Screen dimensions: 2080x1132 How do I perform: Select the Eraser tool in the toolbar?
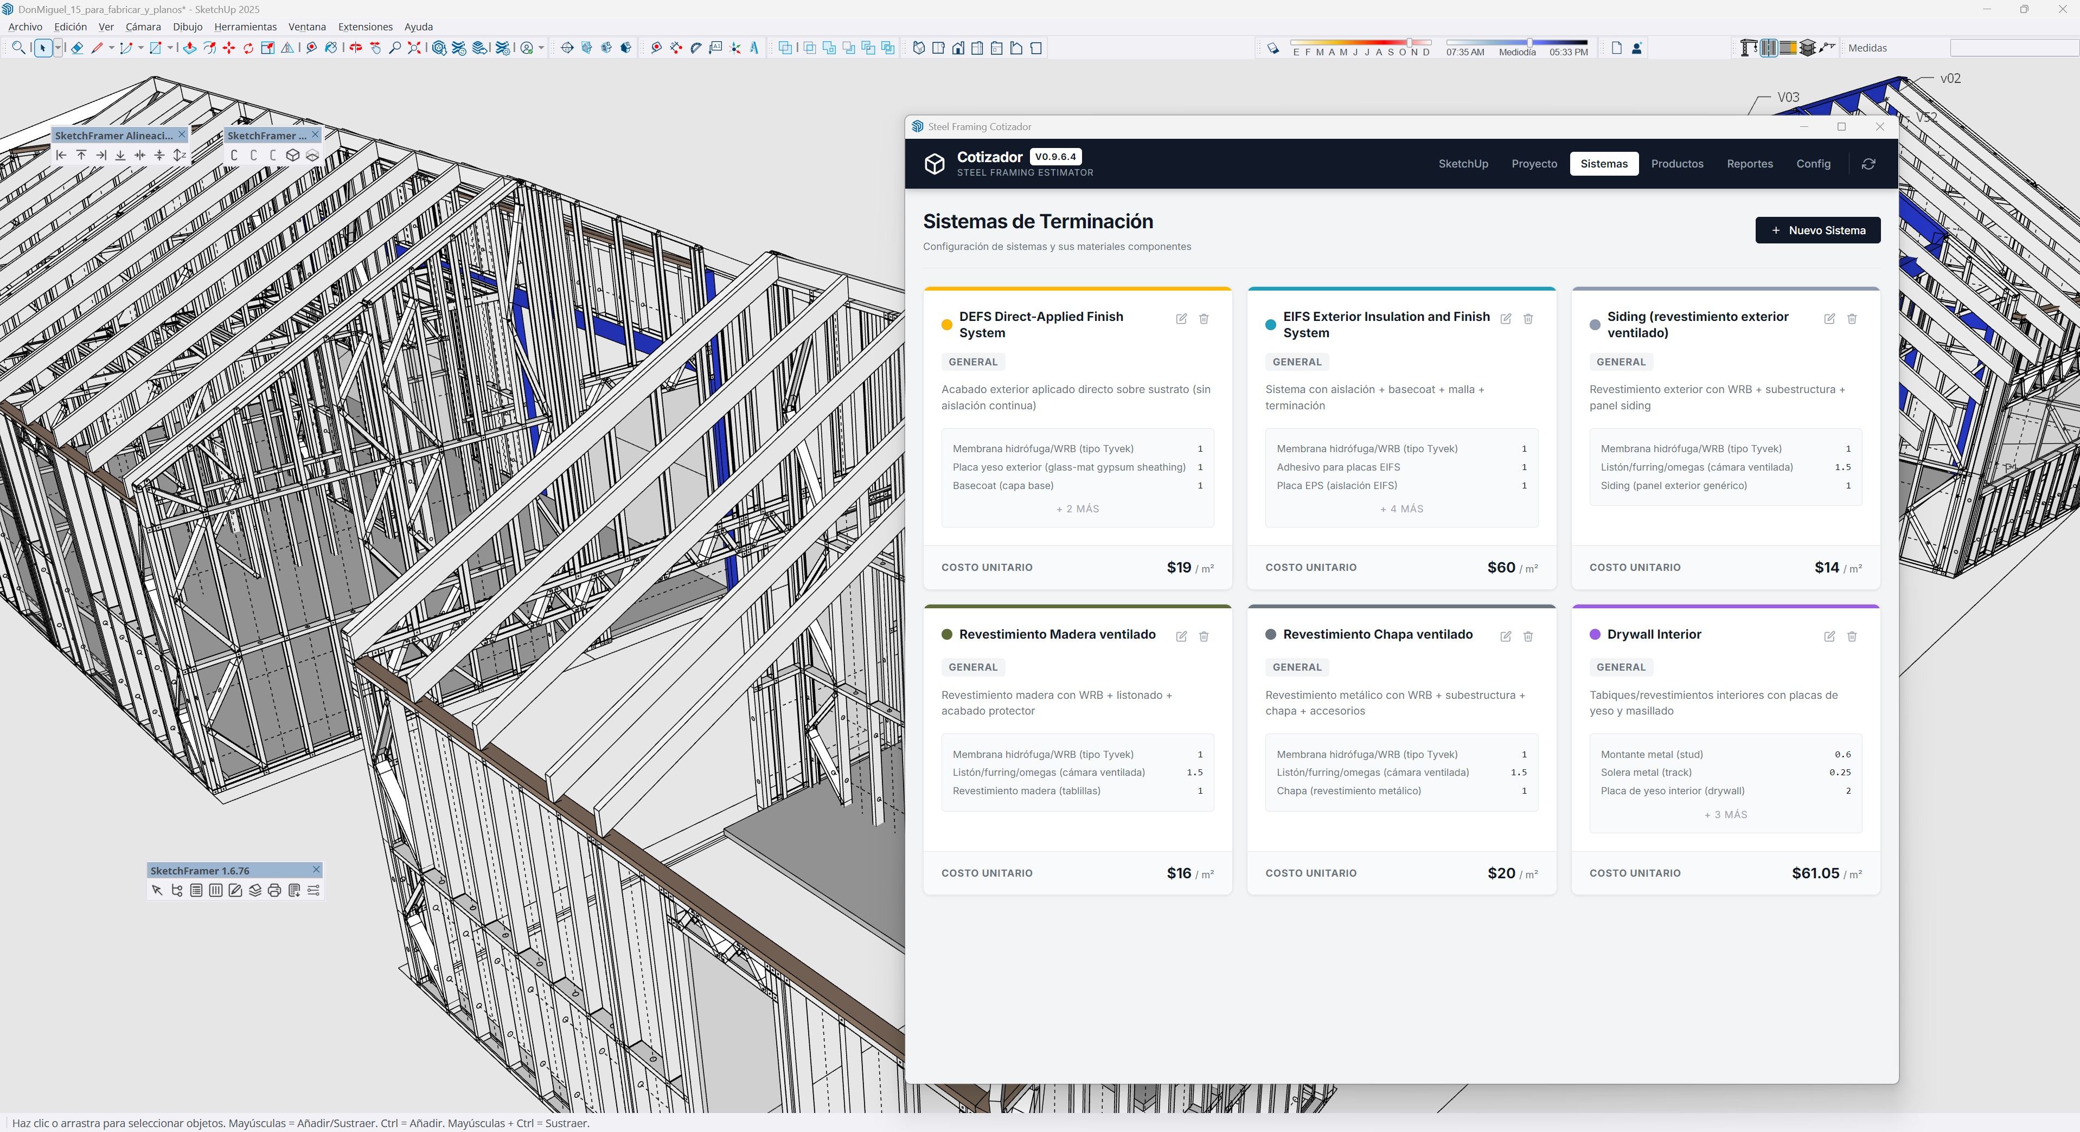click(78, 48)
